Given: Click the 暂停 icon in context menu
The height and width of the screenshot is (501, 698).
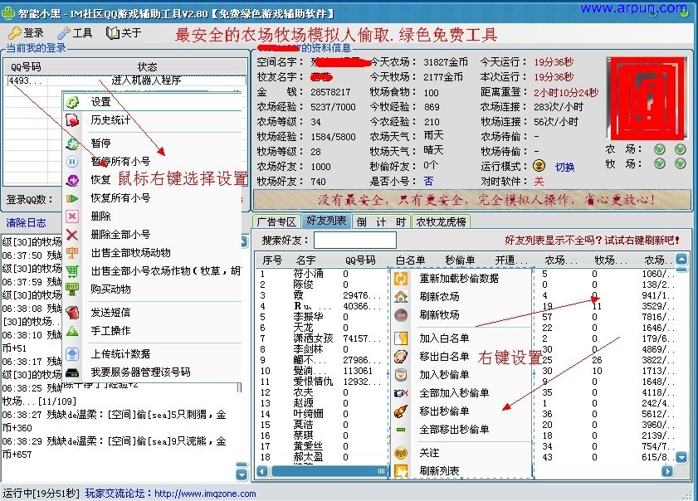Looking at the screenshot, I should click(x=72, y=143).
